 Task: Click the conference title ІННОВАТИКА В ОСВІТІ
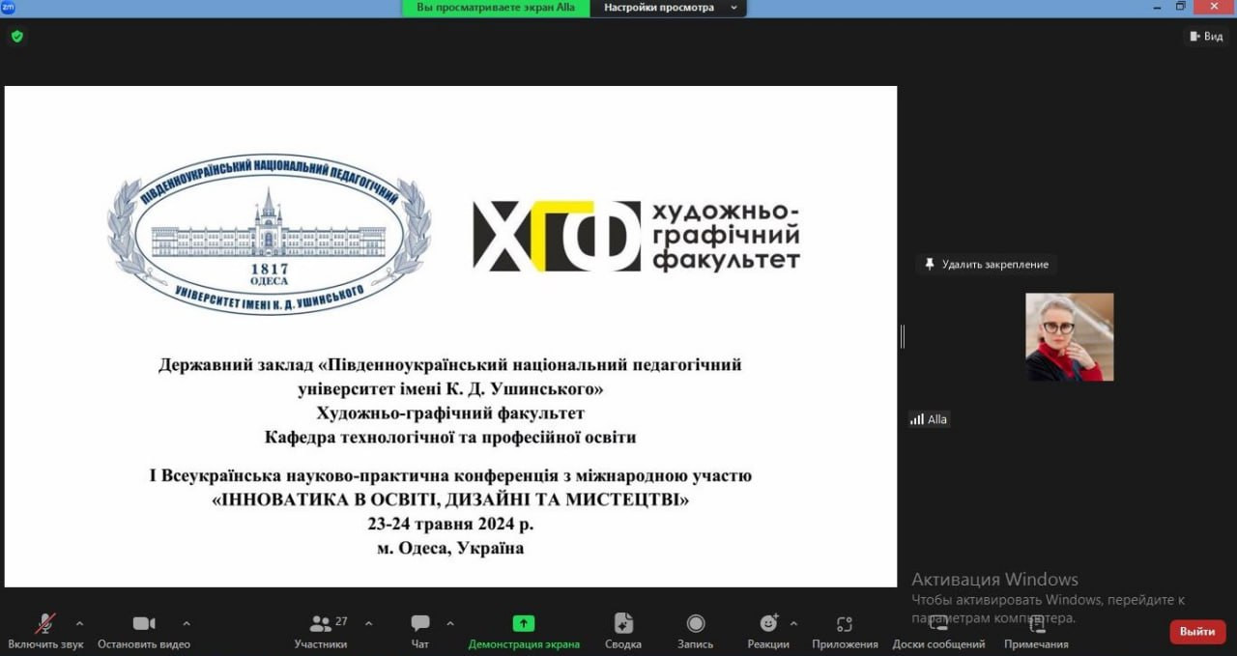point(450,500)
